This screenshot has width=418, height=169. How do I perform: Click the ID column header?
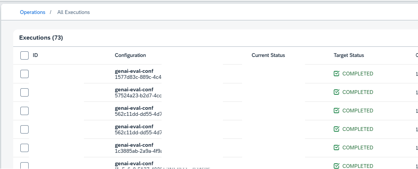click(x=35, y=55)
